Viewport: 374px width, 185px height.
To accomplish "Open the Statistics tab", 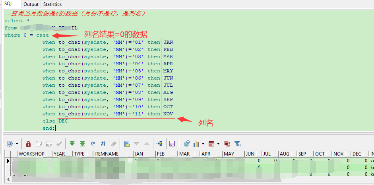I will tap(52, 4).
